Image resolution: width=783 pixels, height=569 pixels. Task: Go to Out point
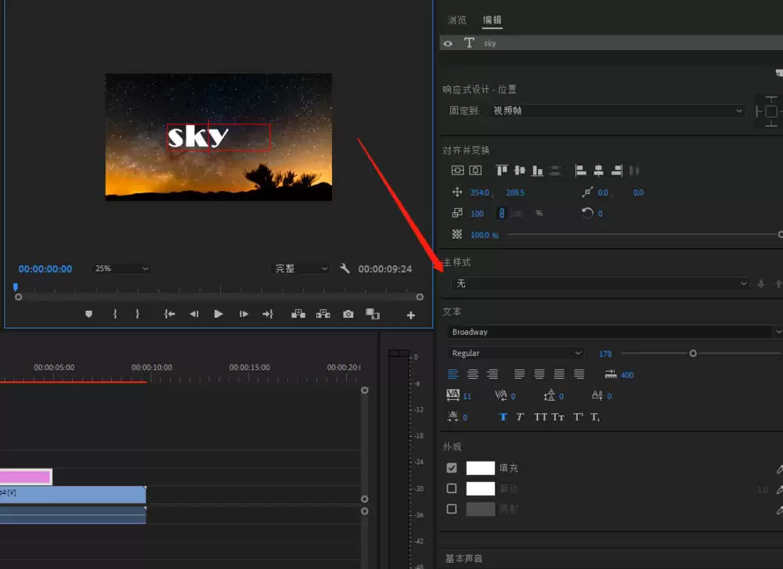(268, 314)
